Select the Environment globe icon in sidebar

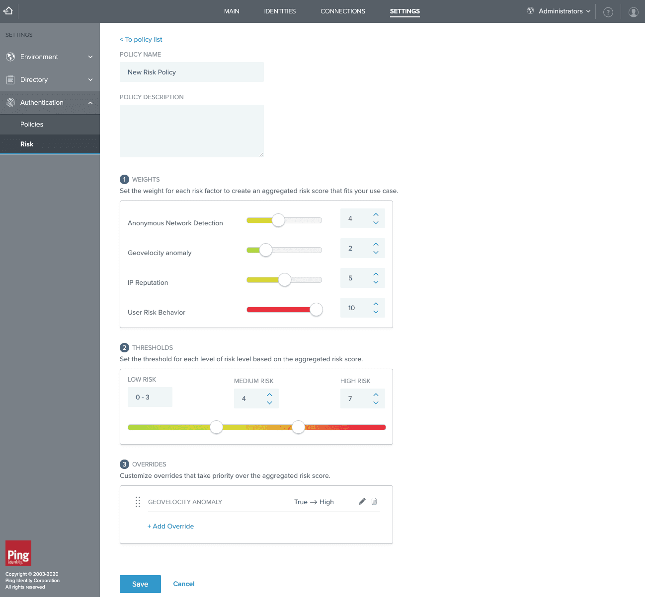[10, 57]
